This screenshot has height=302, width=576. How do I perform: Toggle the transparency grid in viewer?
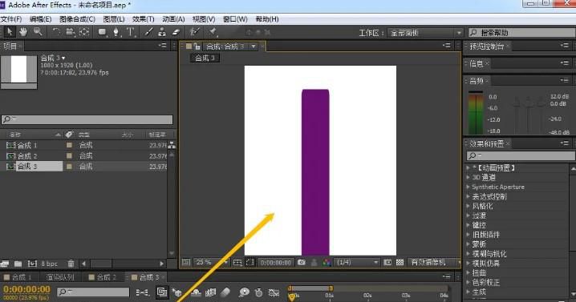[x=400, y=263]
